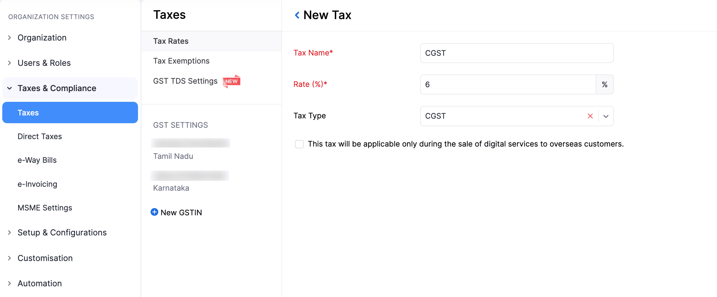Clear Tax Type selection with red X icon
This screenshot has height=297, width=717.
coord(590,116)
